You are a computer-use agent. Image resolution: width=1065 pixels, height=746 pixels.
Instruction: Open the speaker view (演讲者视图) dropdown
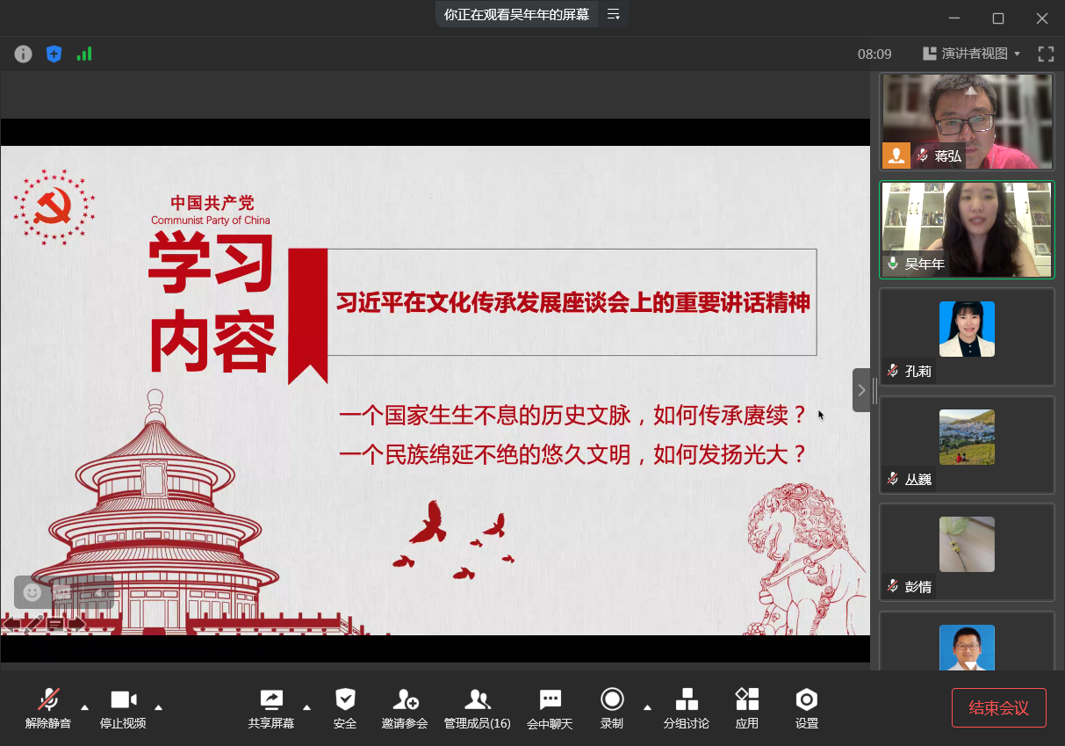(x=972, y=54)
